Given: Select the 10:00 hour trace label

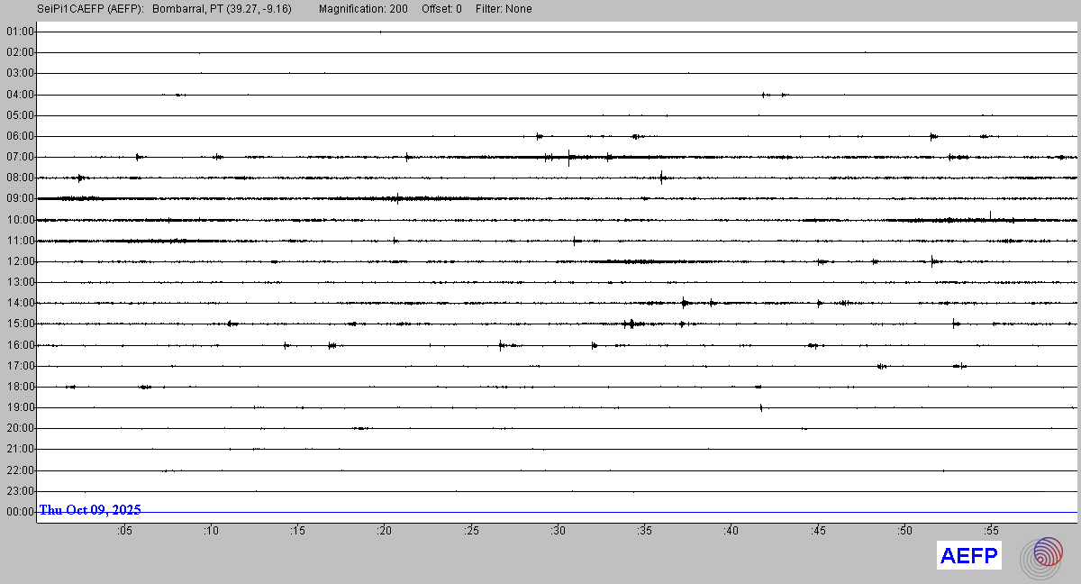Looking at the screenshot, I should [19, 220].
